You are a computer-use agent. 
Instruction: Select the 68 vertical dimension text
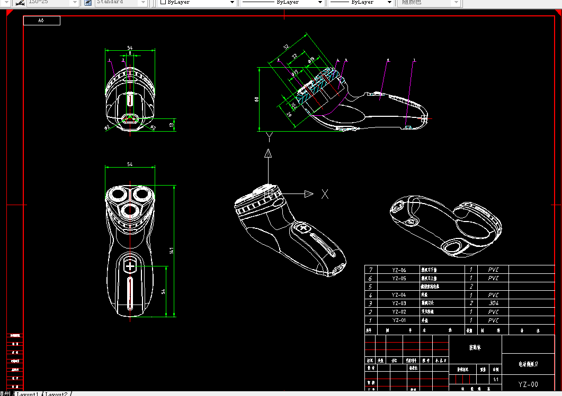(x=256, y=99)
